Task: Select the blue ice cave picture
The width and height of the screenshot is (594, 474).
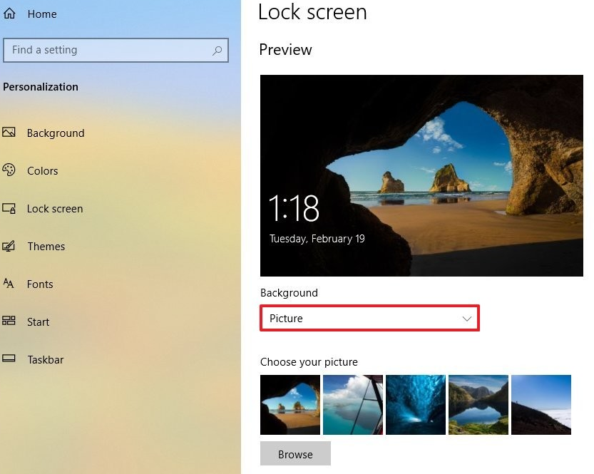Action: tap(415, 404)
